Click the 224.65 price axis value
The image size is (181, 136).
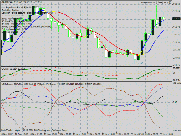pos(176,58)
